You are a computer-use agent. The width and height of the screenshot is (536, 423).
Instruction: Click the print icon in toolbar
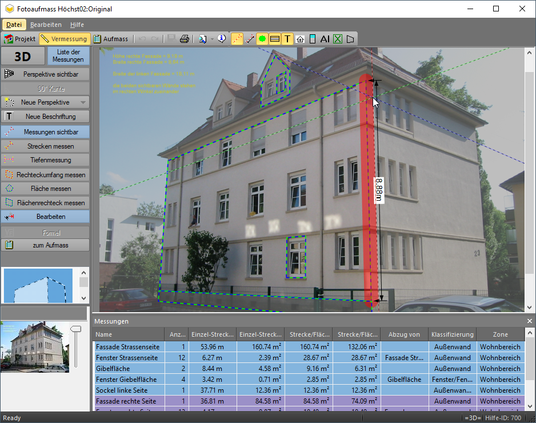point(184,39)
